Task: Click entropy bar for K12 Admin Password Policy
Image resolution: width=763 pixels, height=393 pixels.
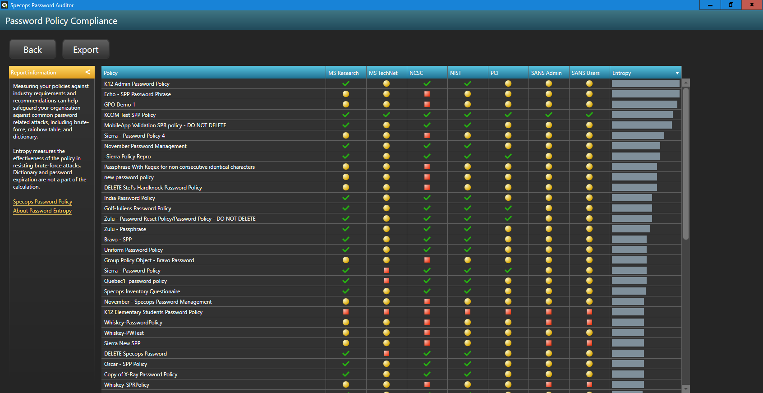Action: [646, 83]
